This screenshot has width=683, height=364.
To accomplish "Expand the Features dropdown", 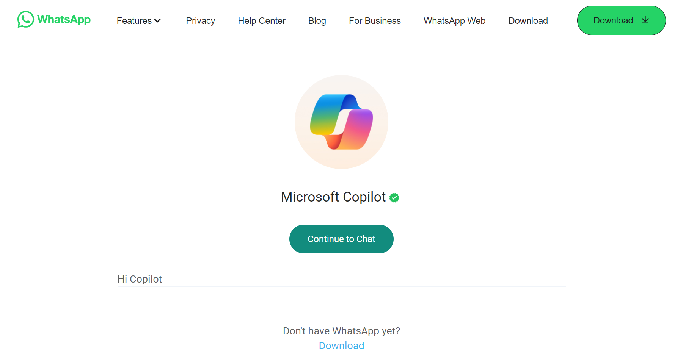I will [x=139, y=21].
